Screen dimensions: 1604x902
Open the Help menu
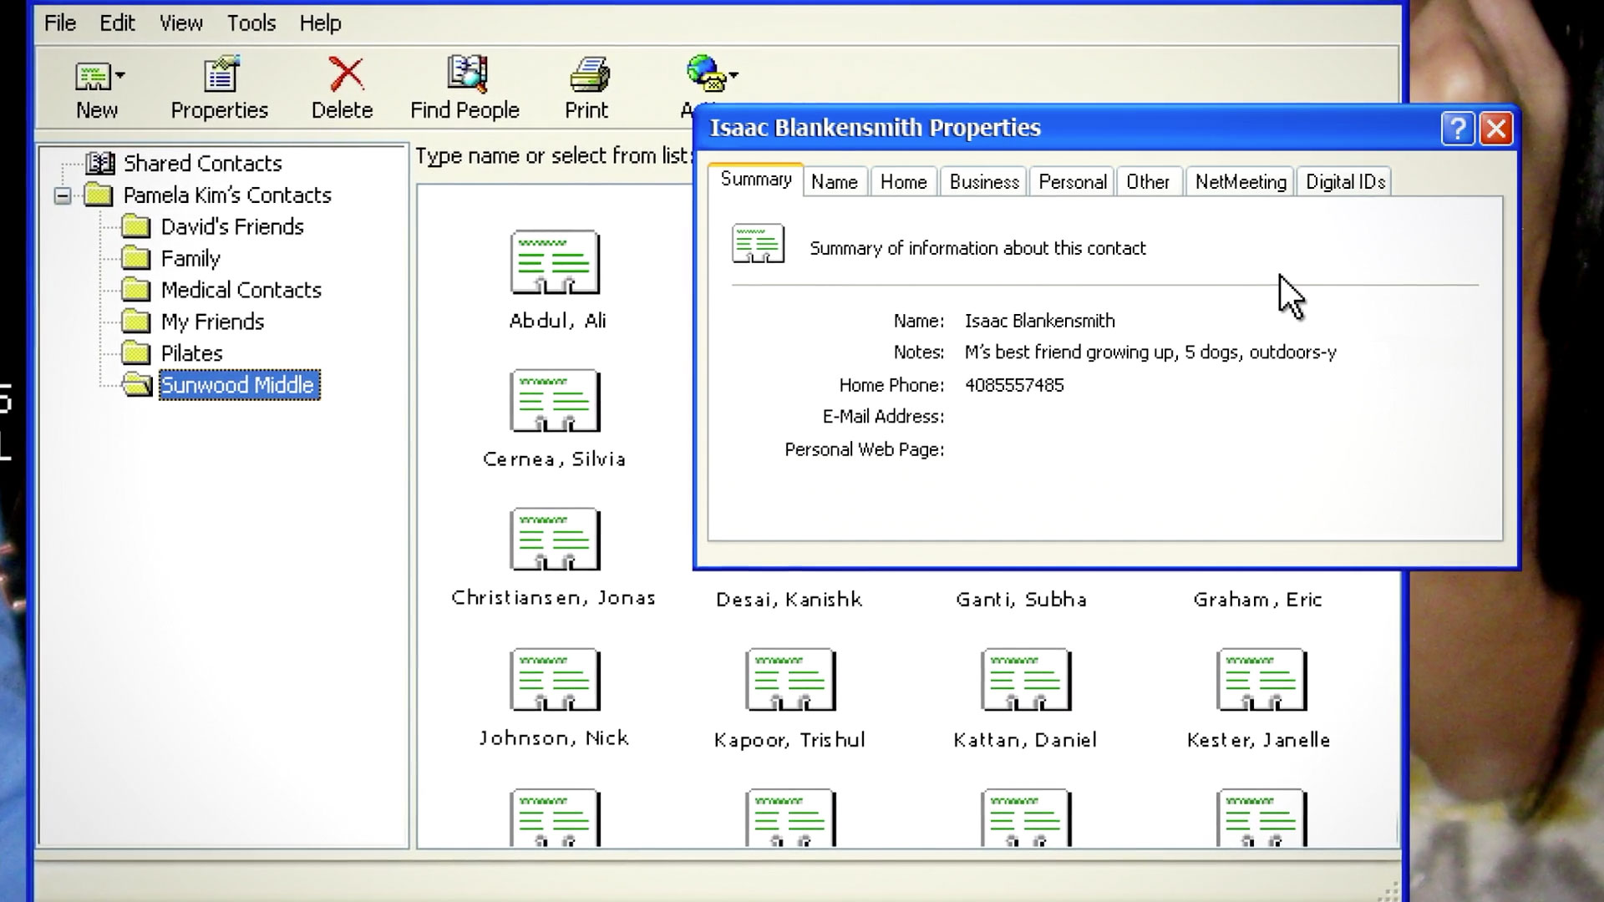click(x=321, y=23)
